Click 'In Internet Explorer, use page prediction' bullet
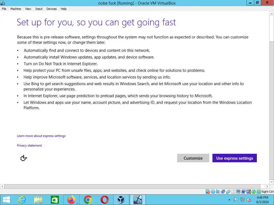This screenshot has width=274, height=205. pos(118,96)
